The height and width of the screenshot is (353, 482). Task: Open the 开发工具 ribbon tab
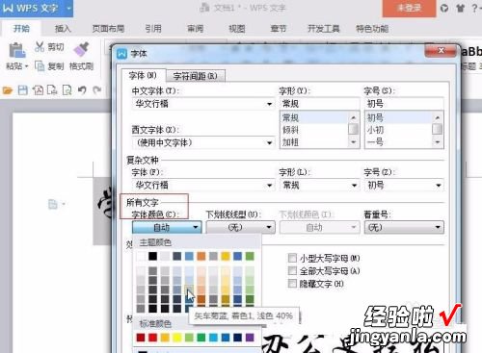(324, 29)
